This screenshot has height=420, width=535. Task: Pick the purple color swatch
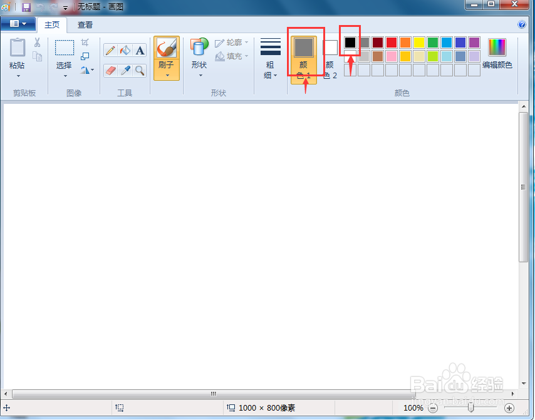(474, 43)
